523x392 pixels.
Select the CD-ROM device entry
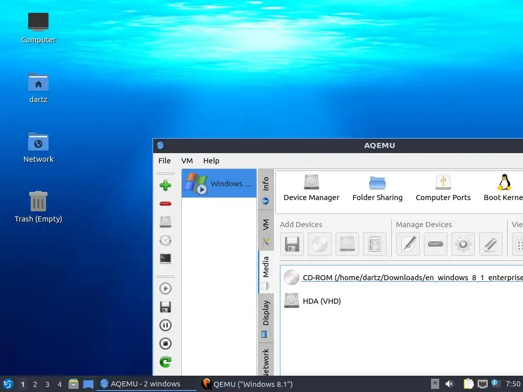tap(402, 277)
